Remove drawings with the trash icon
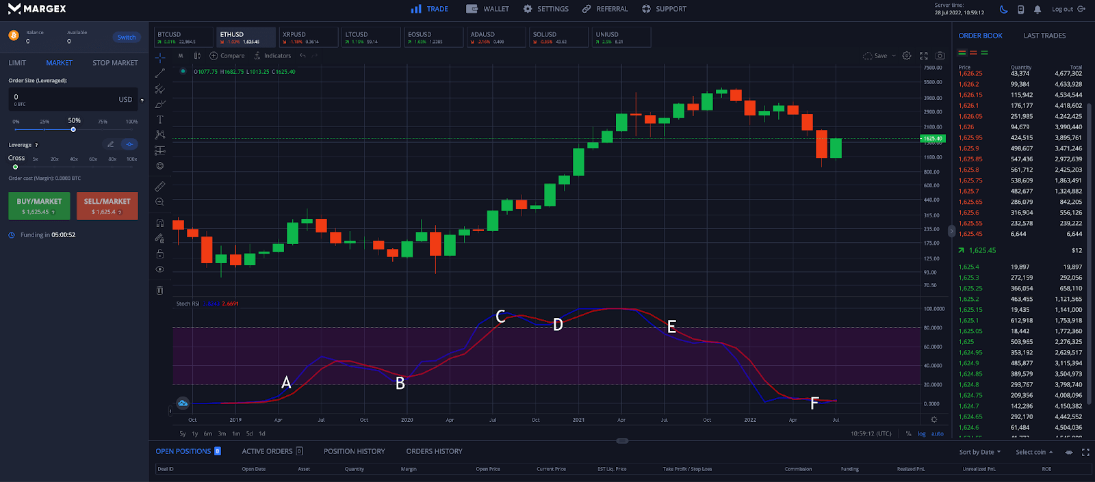The width and height of the screenshot is (1095, 482). (x=160, y=291)
